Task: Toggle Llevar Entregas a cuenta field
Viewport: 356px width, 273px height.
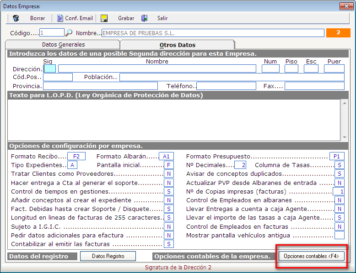Action: coord(340,209)
